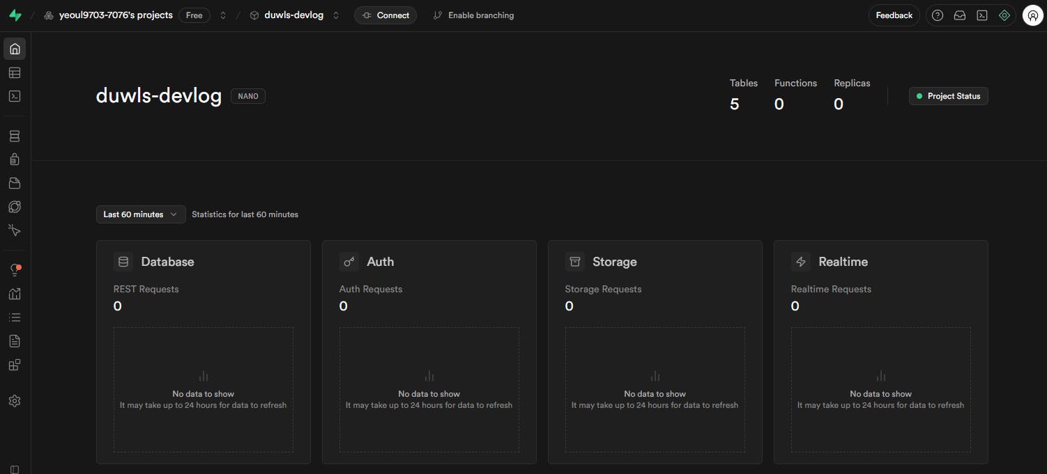This screenshot has width=1047, height=474.
Task: Click Enable branching
Action: (x=473, y=15)
